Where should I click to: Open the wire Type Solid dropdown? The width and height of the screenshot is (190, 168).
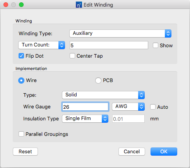click(x=103, y=95)
